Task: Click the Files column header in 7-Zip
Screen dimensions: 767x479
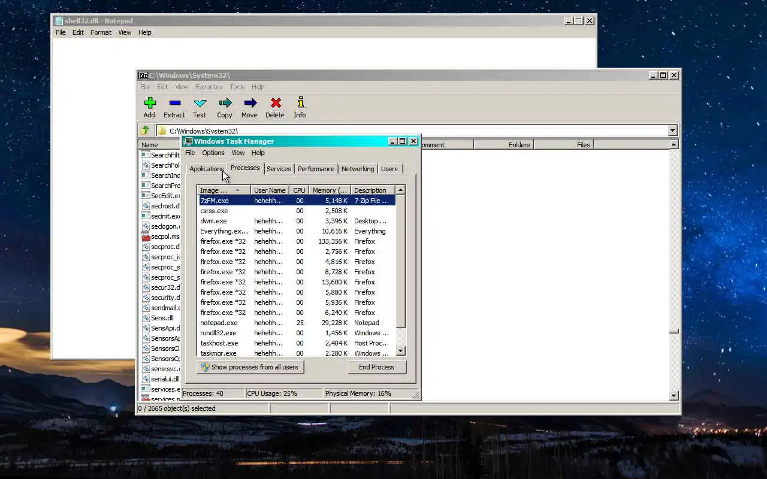Action: tap(563, 144)
